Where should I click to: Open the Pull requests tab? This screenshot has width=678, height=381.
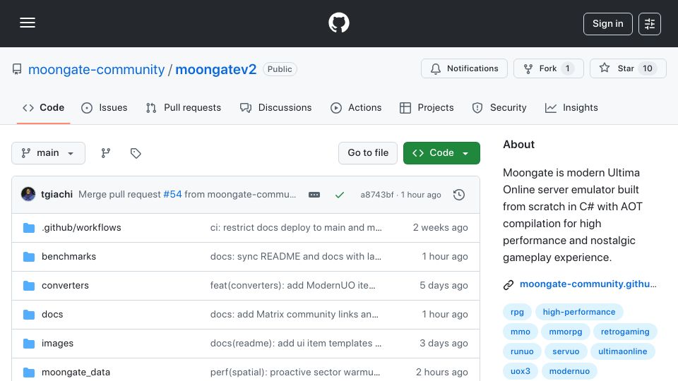(x=184, y=107)
